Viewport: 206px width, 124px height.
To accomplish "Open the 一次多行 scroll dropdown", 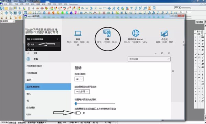I will (x=82, y=91).
